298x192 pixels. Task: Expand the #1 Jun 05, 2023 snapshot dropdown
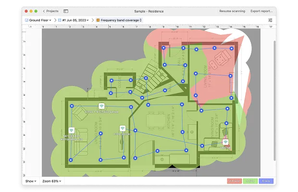[x=73, y=20]
